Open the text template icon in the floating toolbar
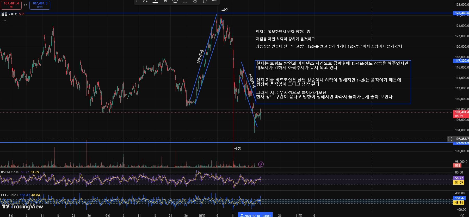469x217 pixels. pos(145,1)
